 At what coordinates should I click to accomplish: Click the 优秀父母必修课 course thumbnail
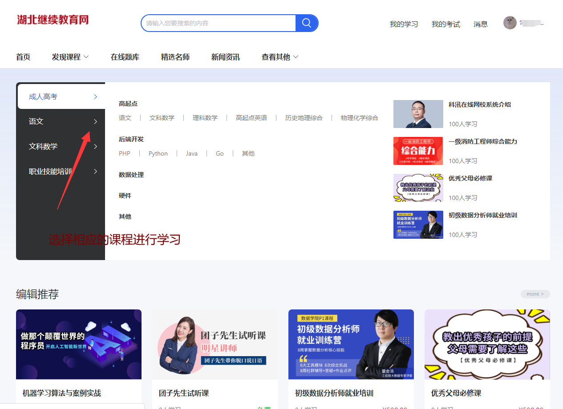(x=418, y=188)
